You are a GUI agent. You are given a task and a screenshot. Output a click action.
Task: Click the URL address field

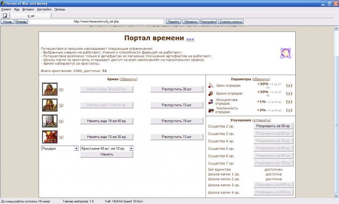(x=96, y=21)
